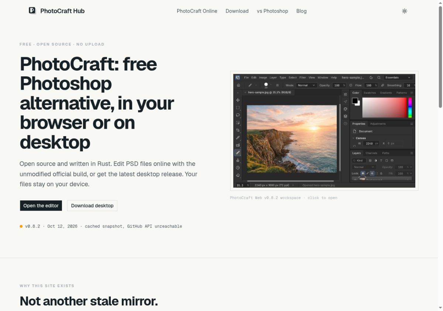This screenshot has height=311, width=443.
Task: Click the navigator arrow icon in panel strip
Action: 345,101
